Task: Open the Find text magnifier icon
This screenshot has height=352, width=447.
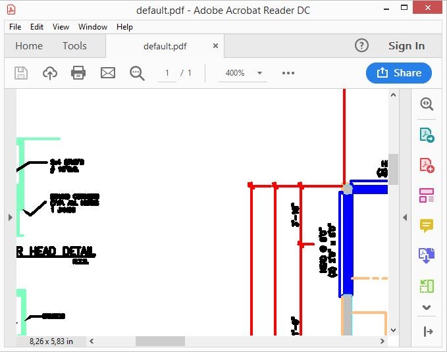Action: 137,73
